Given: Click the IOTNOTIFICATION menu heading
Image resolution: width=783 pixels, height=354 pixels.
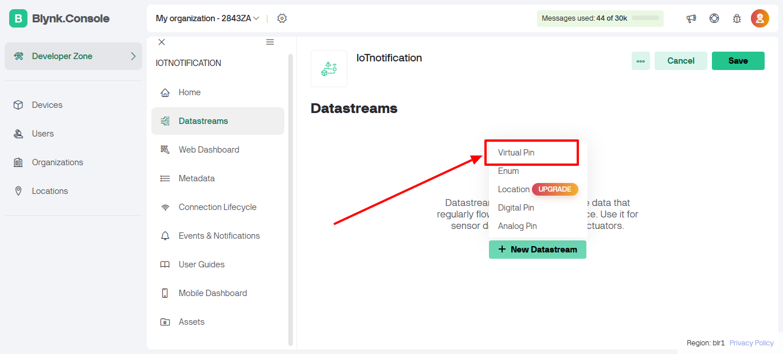Looking at the screenshot, I should (x=189, y=63).
